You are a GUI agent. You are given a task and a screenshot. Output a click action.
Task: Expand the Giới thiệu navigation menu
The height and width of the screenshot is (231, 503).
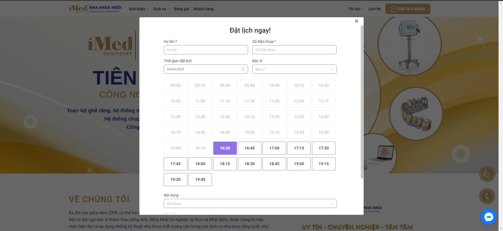click(139, 9)
